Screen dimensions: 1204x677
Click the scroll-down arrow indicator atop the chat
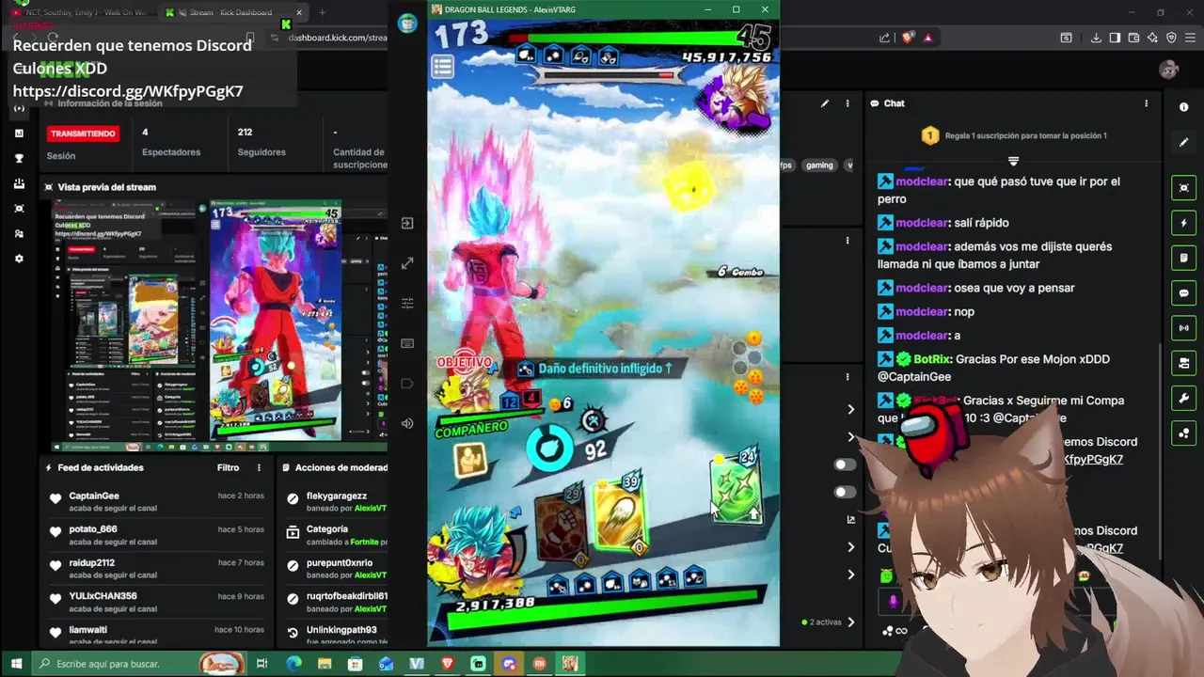1013,162
